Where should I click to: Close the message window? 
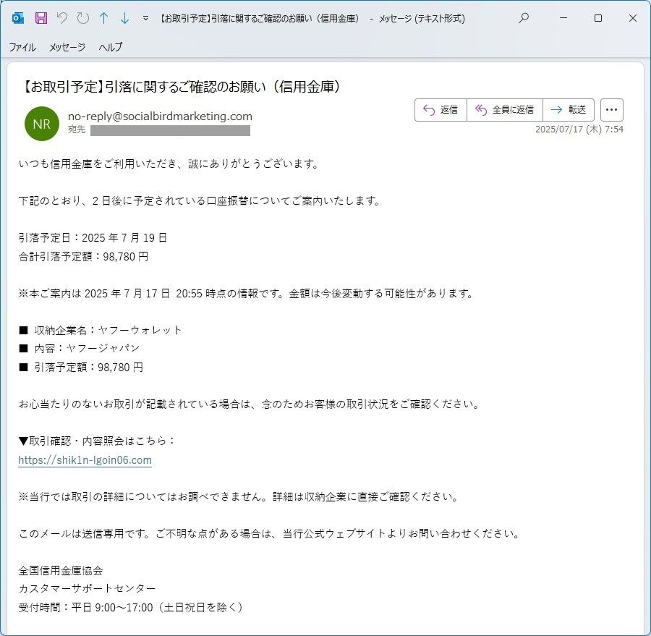point(633,18)
